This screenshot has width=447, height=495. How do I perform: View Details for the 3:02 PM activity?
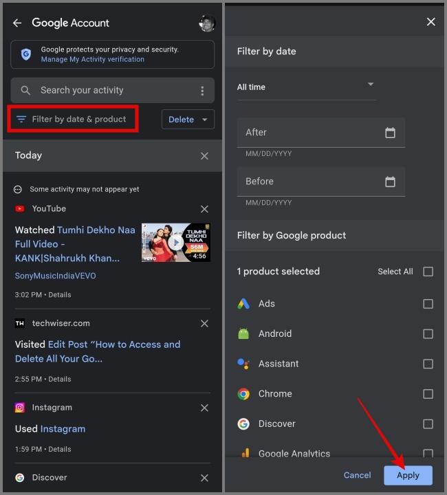pos(60,295)
